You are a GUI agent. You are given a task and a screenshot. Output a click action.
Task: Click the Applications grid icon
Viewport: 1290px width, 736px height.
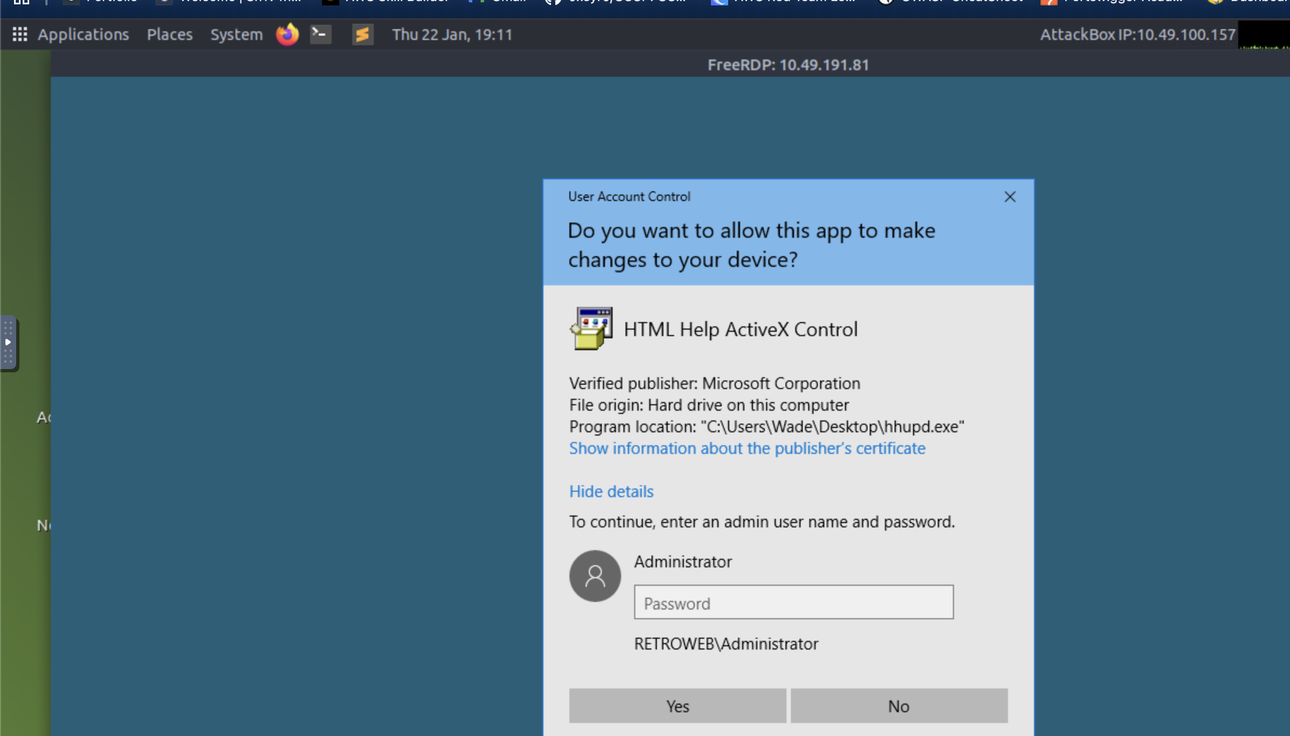point(20,35)
